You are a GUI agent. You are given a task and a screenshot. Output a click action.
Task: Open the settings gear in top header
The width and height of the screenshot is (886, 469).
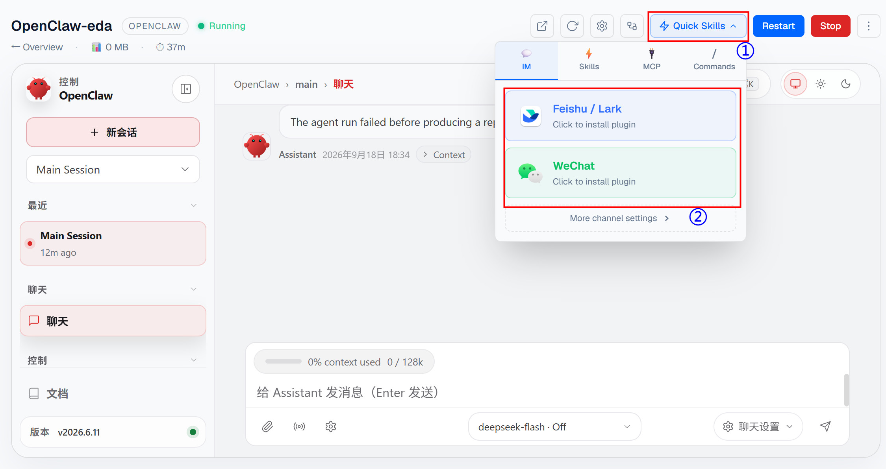(x=602, y=26)
